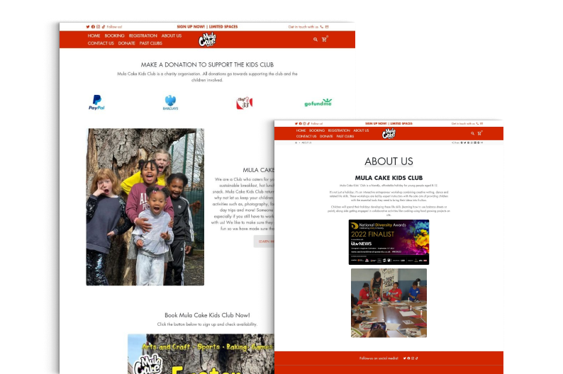Open kids by tree photo on donation page

[x=145, y=207]
